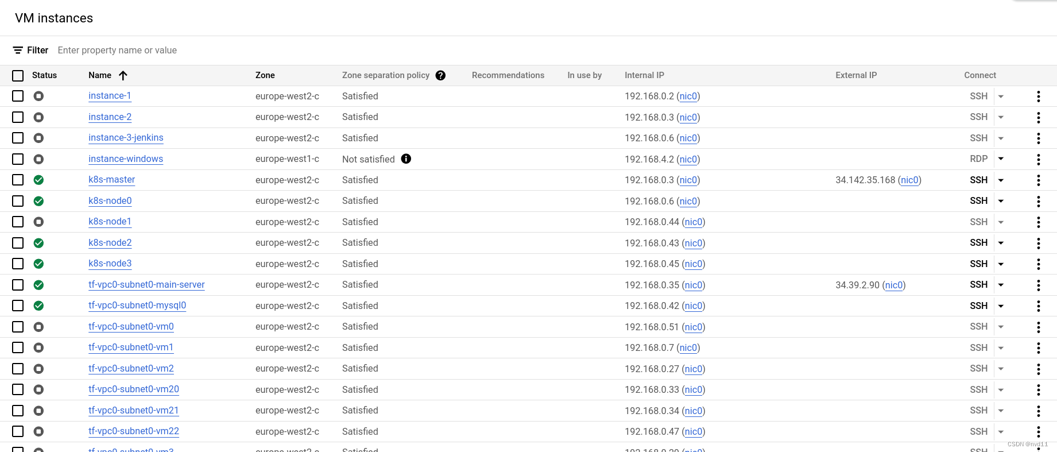
Task: Expand SSH options dropdown for k8s-node3
Action: pyautogui.click(x=1001, y=264)
